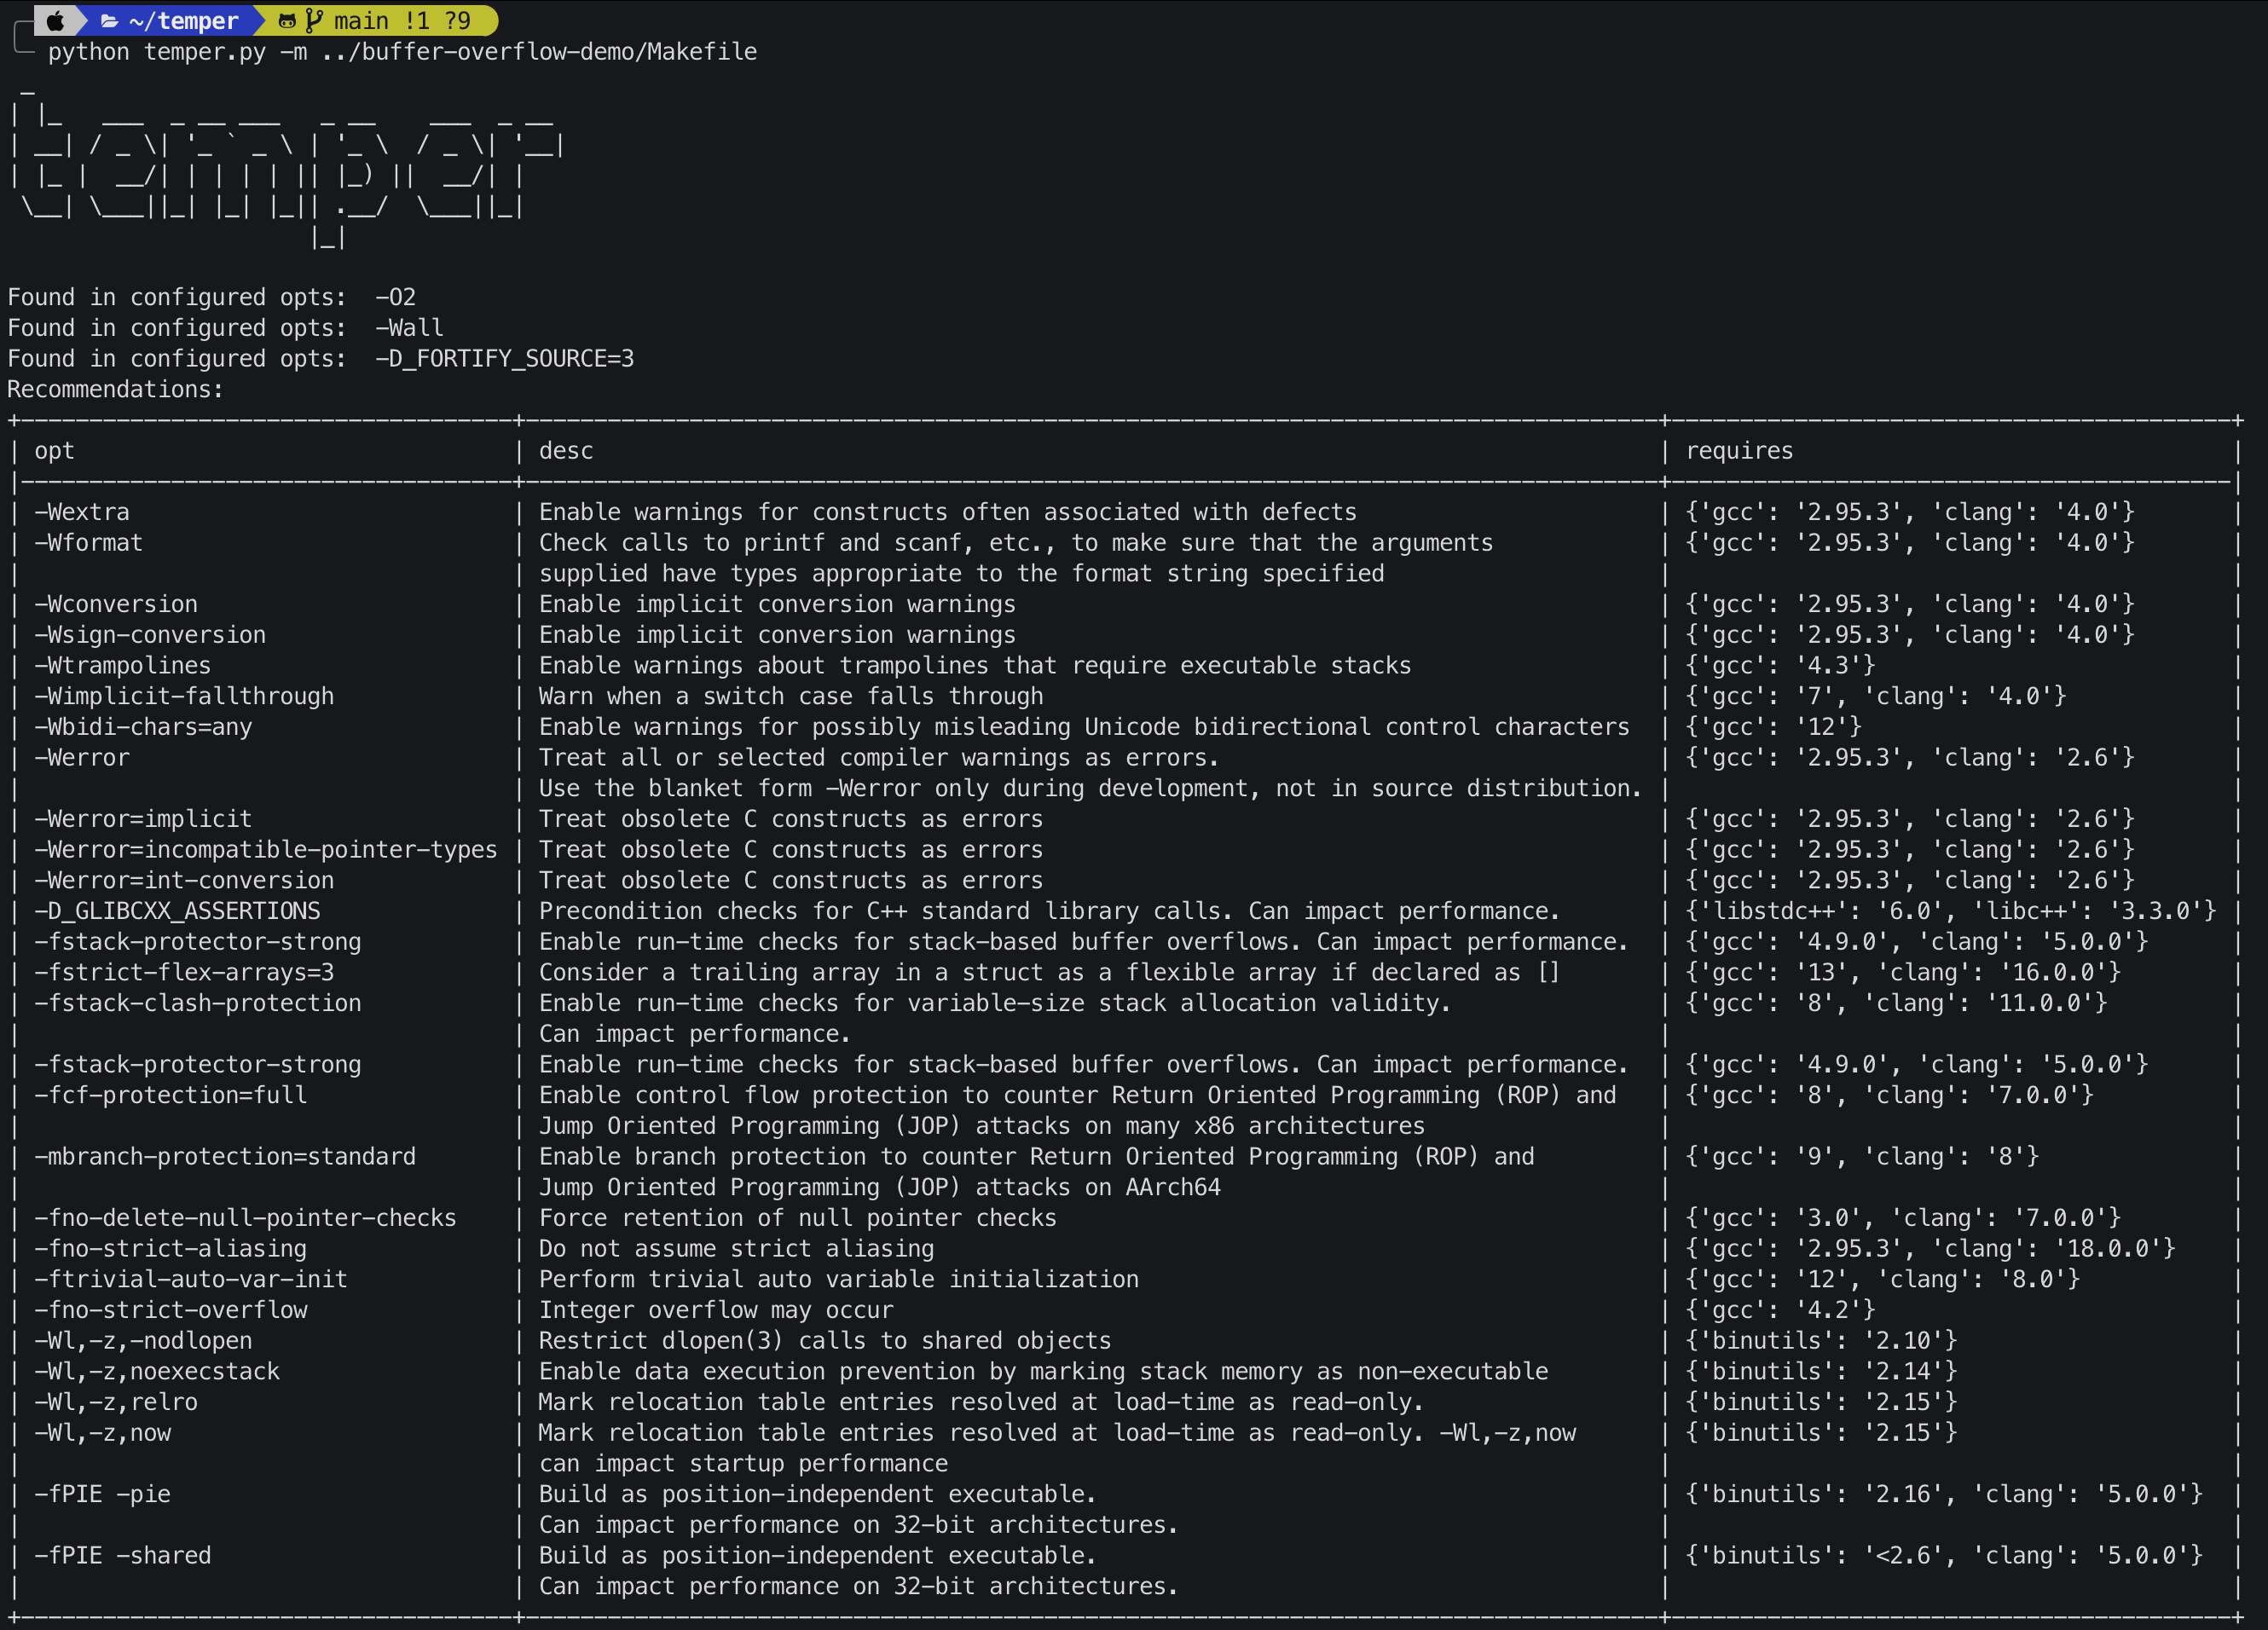Select the -fno-strict-aliasing option cell
This screenshot has width=2268, height=1630.
pos(171,1249)
